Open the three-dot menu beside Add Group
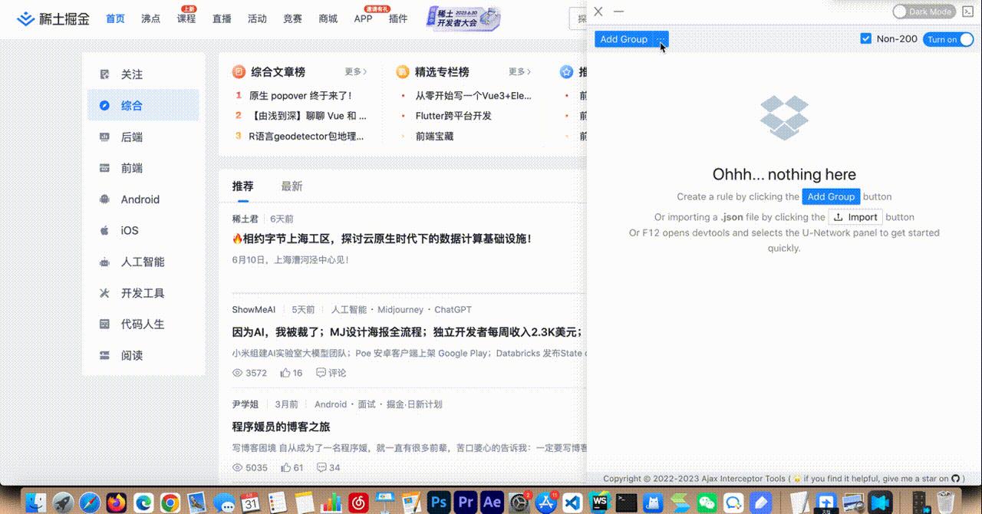This screenshot has height=514, width=982. pos(661,39)
